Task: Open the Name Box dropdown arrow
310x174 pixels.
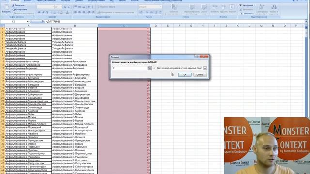Action: 28,21
